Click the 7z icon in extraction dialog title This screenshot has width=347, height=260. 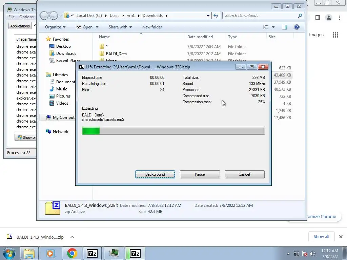[81, 67]
